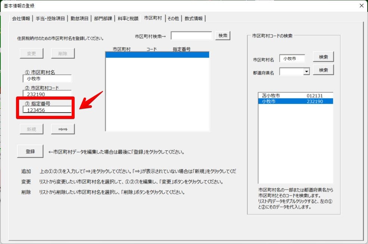Screen dimensions: 368x244
Task: Click 検索 next to 市区町村検索 field
Action: point(223,35)
